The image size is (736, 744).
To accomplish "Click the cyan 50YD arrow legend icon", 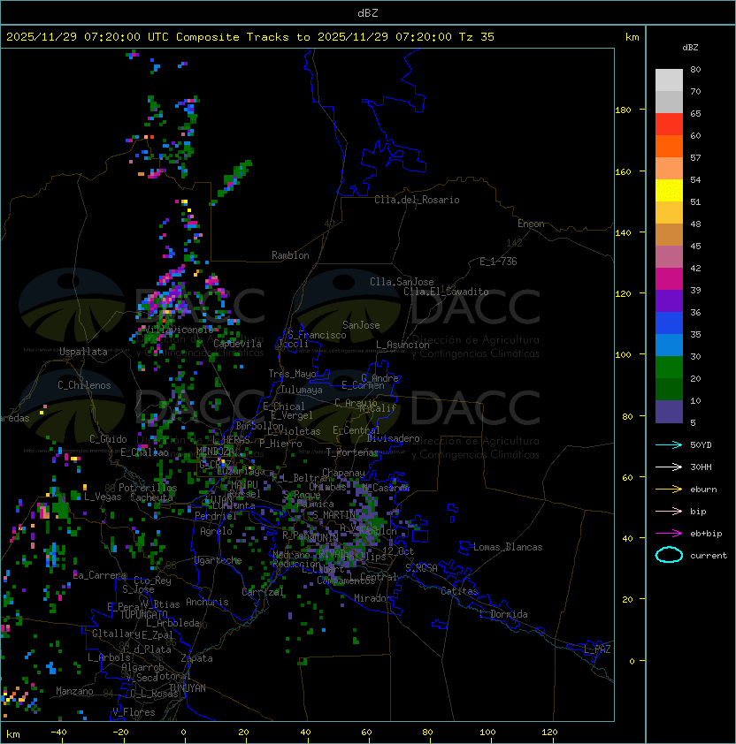I will (x=669, y=444).
